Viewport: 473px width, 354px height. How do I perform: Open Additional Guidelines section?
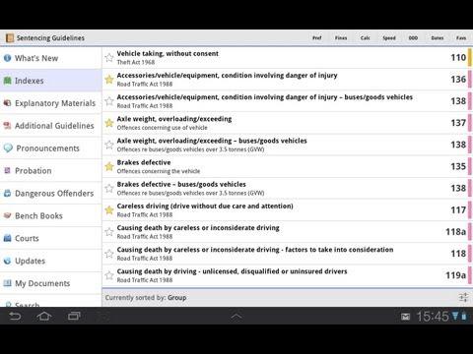(x=50, y=126)
